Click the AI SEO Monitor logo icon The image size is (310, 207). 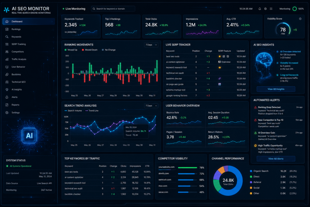[7, 10]
